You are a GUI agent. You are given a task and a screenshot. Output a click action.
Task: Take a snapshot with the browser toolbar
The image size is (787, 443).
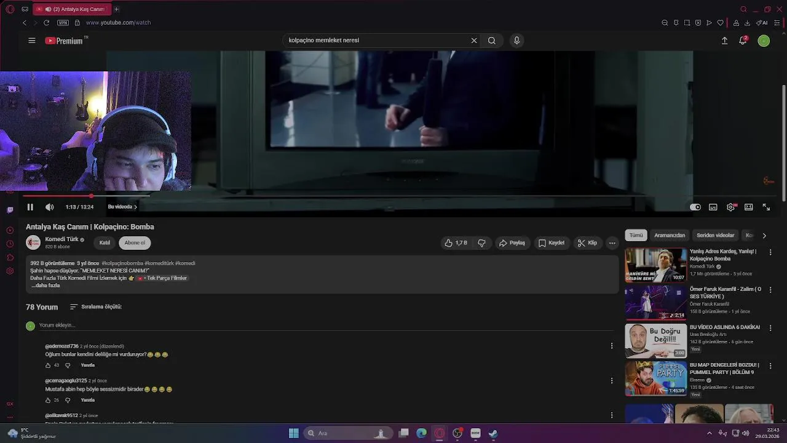pos(687,23)
